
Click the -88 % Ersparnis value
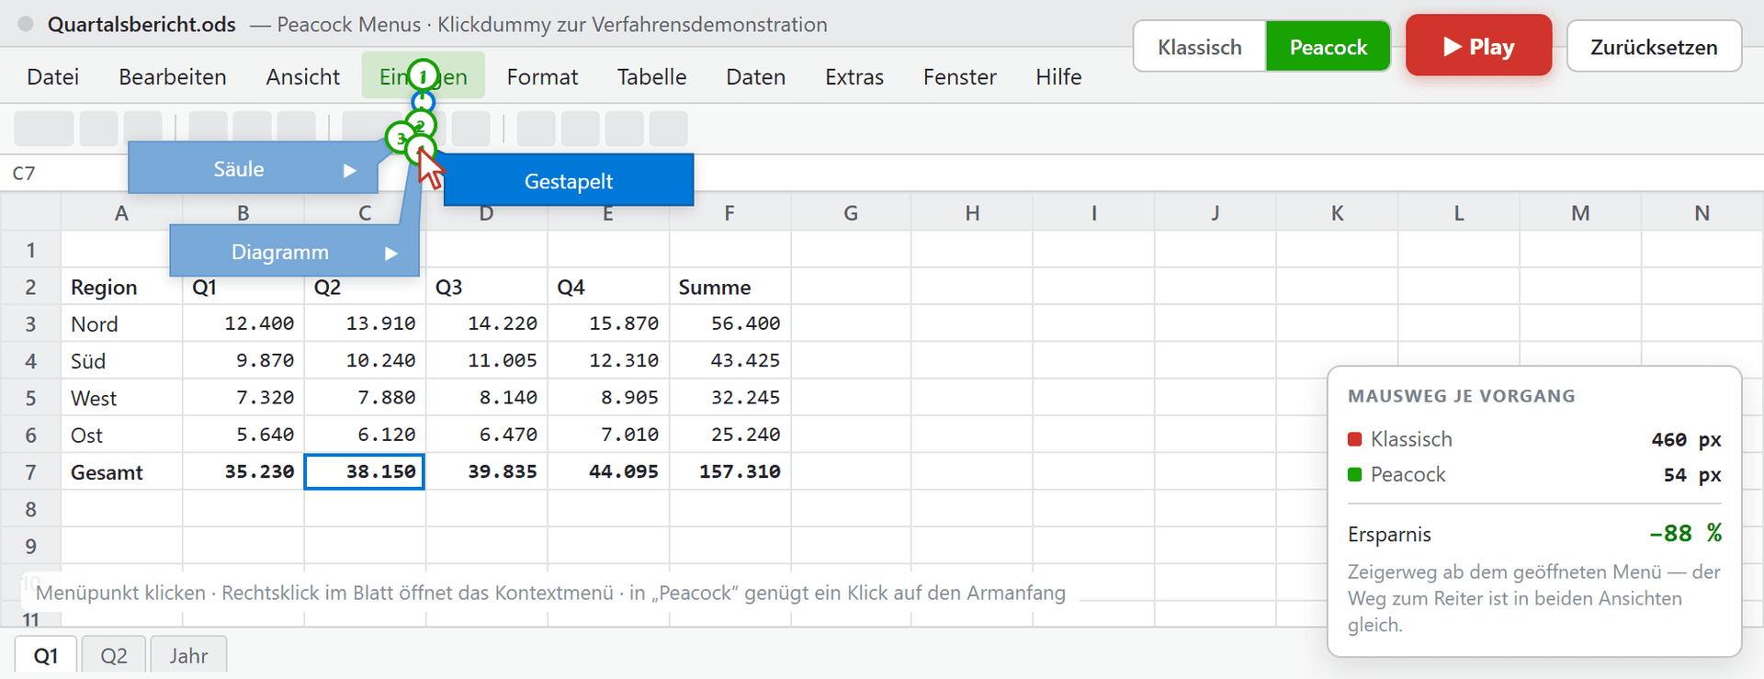pos(1685,533)
